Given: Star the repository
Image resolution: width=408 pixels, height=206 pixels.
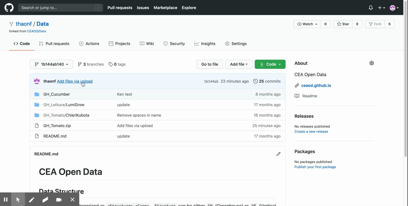Looking at the screenshot, I should tap(343, 24).
